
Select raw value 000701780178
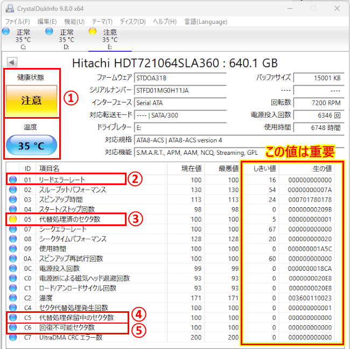[310, 200]
